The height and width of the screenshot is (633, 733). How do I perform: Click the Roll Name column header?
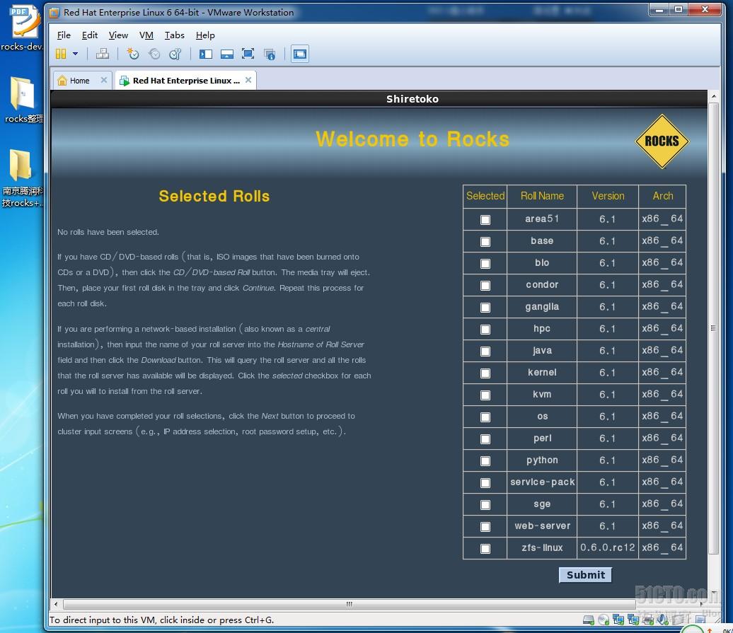pos(542,196)
